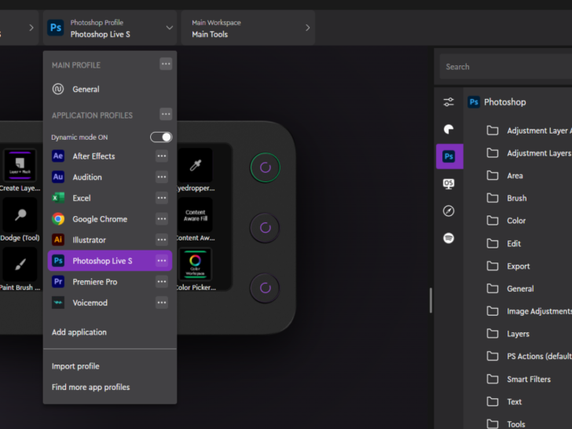This screenshot has width=572, height=429.
Task: Select the General main profile
Action: pyautogui.click(x=110, y=89)
